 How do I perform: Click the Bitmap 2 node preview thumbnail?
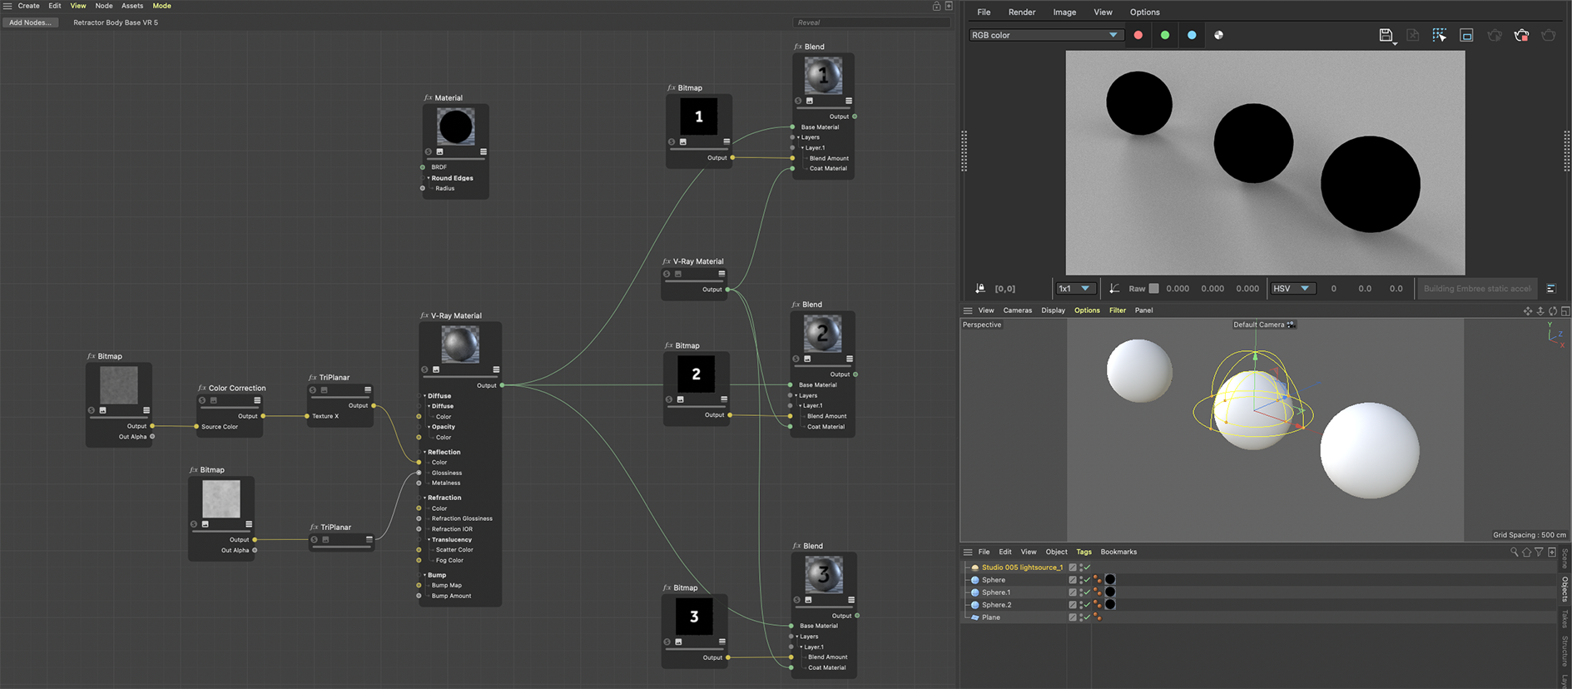(696, 374)
